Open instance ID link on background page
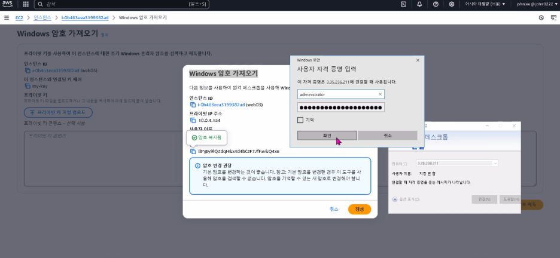The image size is (560, 258). [x=56, y=70]
